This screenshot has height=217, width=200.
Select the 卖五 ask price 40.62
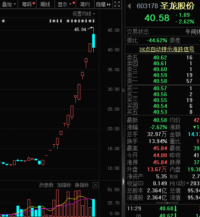(x=160, y=57)
